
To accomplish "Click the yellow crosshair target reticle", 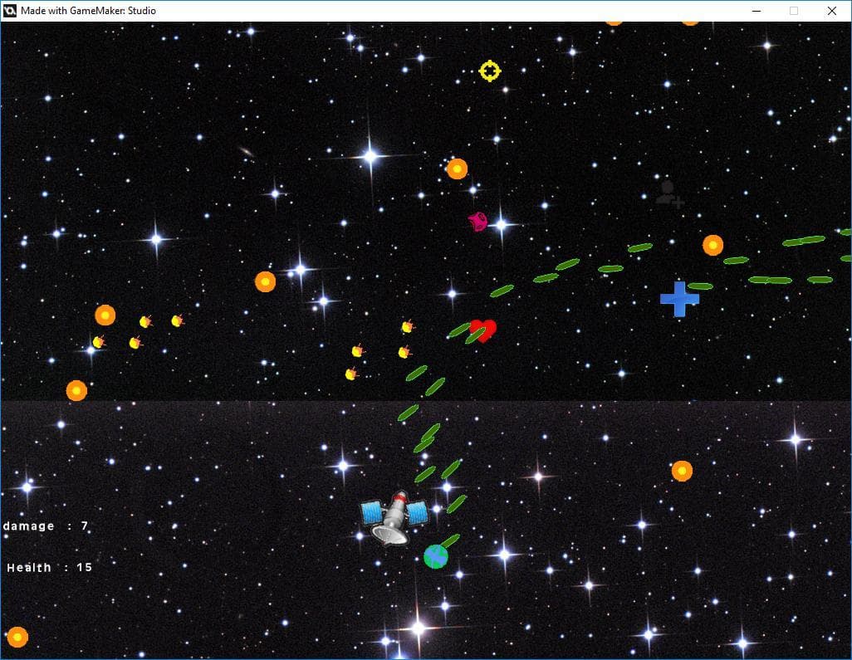I will (490, 71).
